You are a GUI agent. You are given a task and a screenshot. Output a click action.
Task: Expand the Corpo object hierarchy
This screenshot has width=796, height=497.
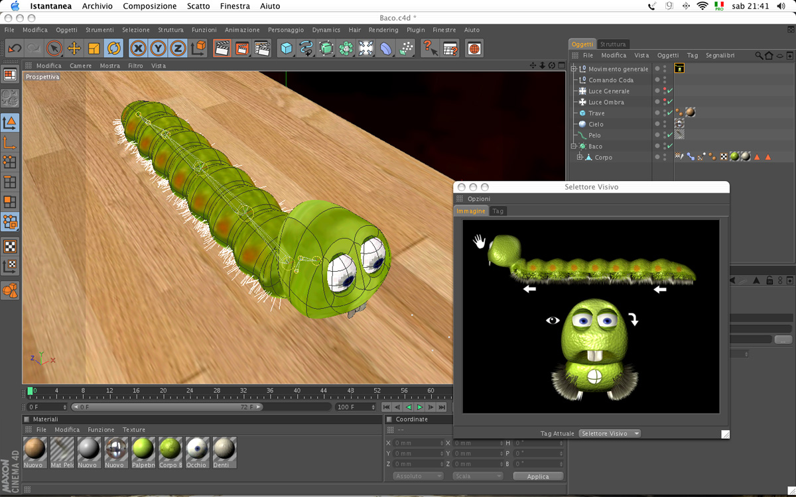[579, 157]
